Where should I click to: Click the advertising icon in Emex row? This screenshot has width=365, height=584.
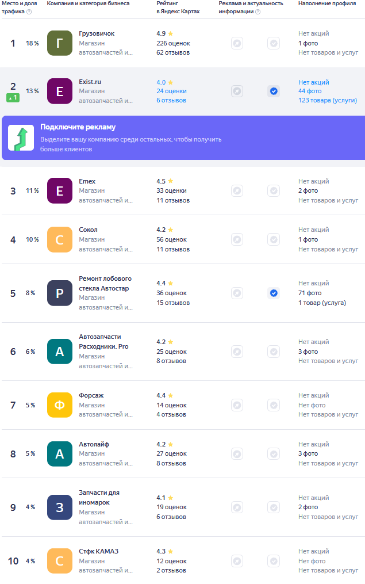237,190
